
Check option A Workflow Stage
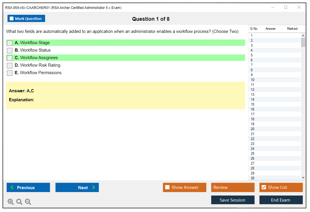point(10,43)
